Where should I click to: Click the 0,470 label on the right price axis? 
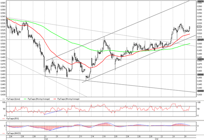(x=200, y=68)
